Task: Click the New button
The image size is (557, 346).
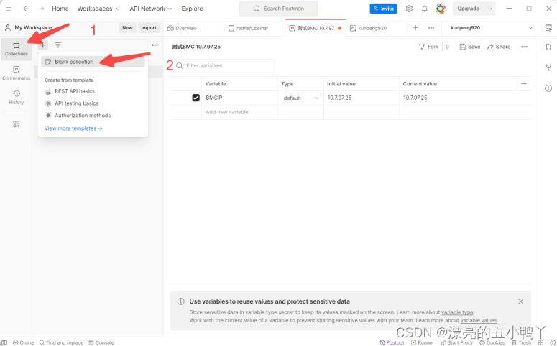Action: pos(127,28)
